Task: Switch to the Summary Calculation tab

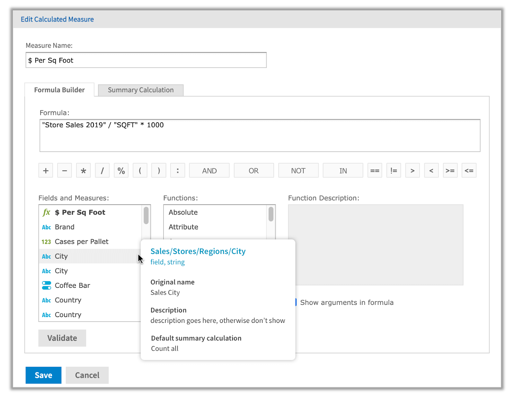Action: [x=141, y=90]
